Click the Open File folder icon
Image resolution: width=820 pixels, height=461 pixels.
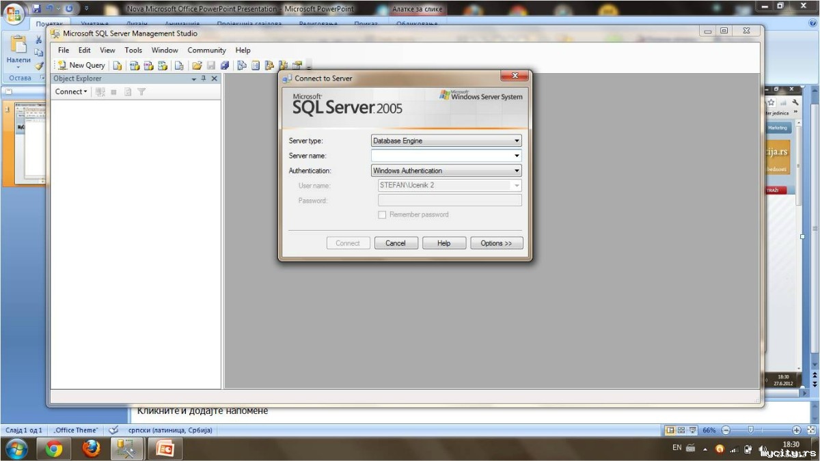[197, 66]
